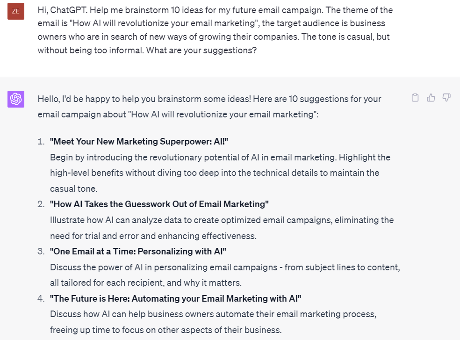Viewport: 460px width, 340px height.
Task: Click the list number 4 marker
Action: click(x=41, y=298)
